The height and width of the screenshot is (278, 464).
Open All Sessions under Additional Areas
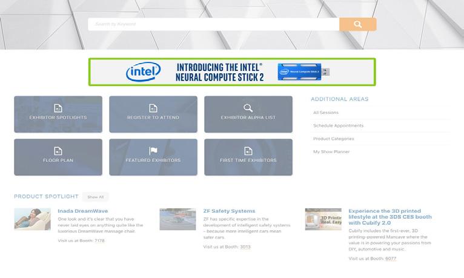(x=326, y=113)
